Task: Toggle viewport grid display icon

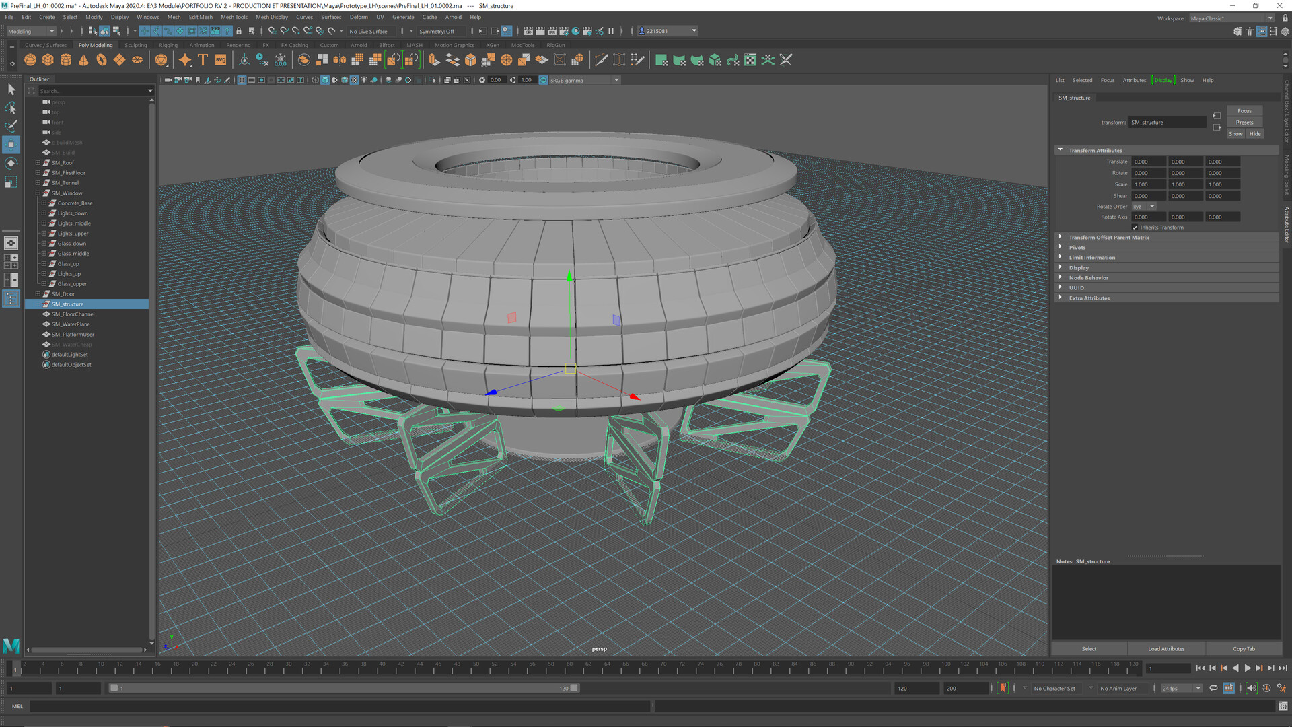Action: click(242, 80)
